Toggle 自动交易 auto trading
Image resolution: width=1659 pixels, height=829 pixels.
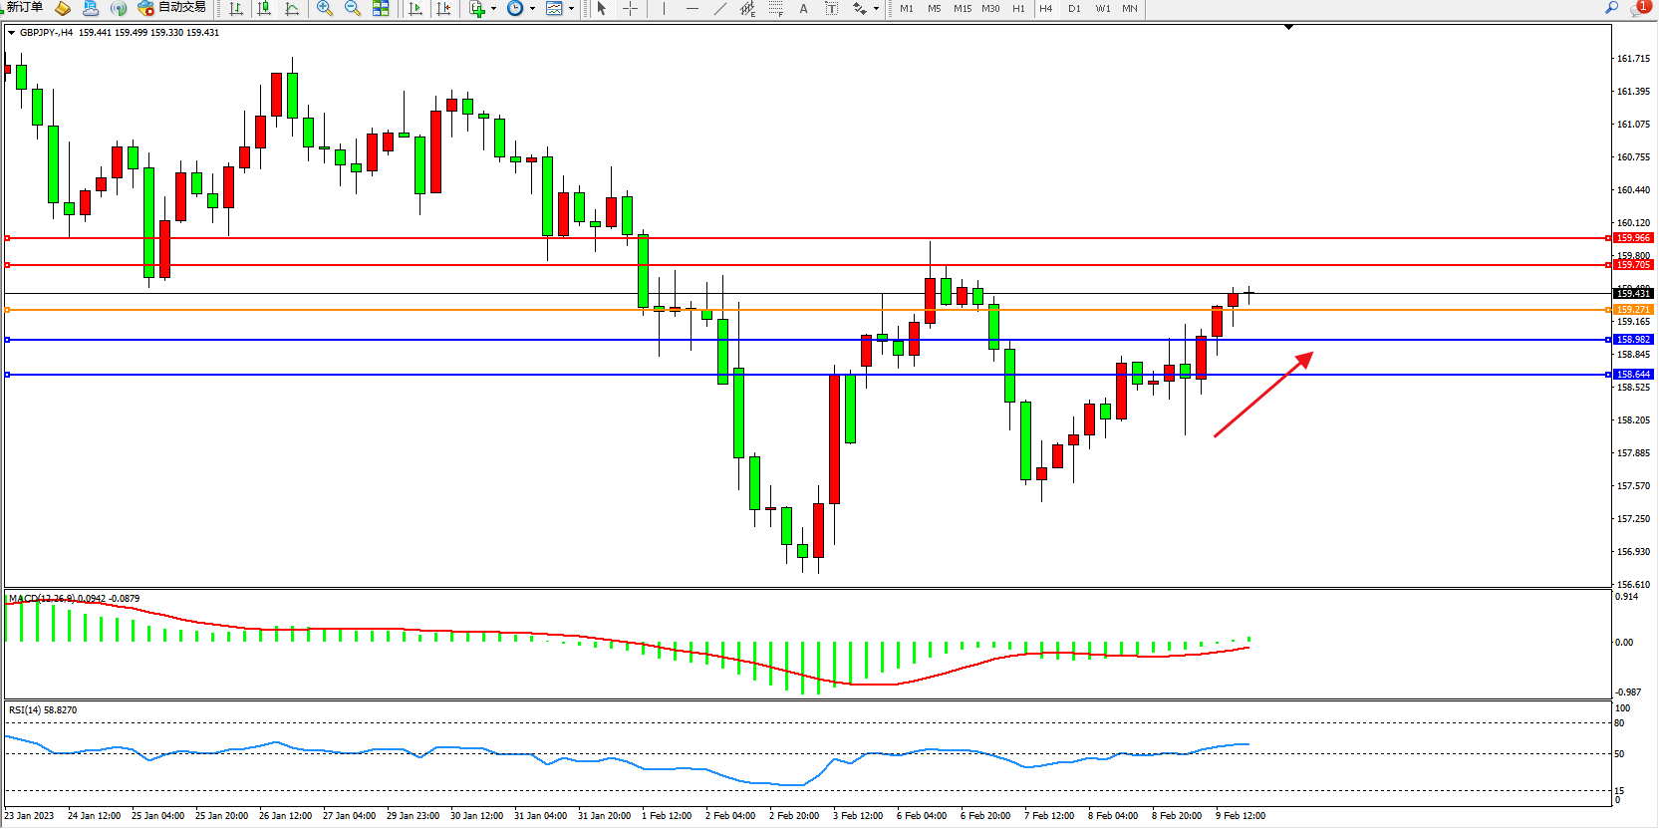coord(172,8)
